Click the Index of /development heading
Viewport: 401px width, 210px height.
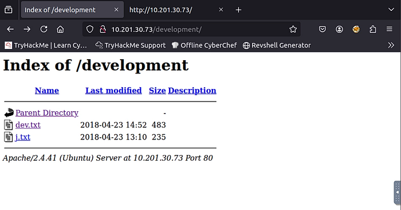[x=96, y=65]
